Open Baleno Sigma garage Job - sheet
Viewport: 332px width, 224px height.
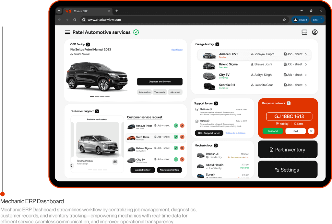pos(293,64)
